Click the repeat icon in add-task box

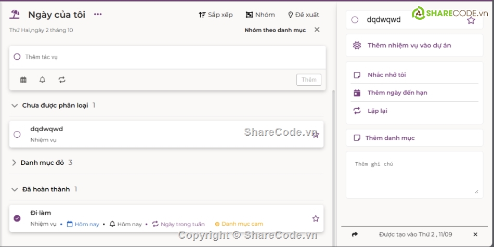coord(62,80)
